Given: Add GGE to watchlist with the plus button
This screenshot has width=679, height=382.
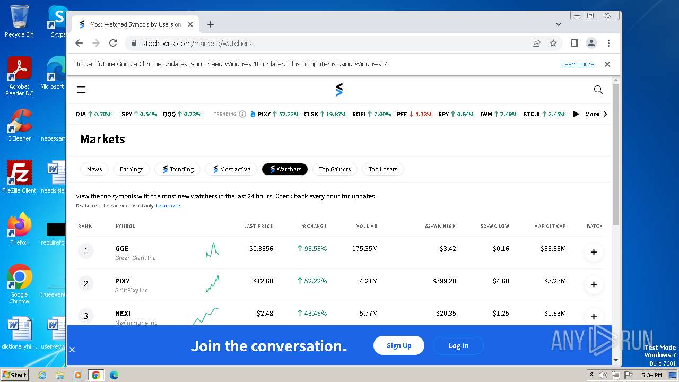Looking at the screenshot, I should click(x=594, y=252).
